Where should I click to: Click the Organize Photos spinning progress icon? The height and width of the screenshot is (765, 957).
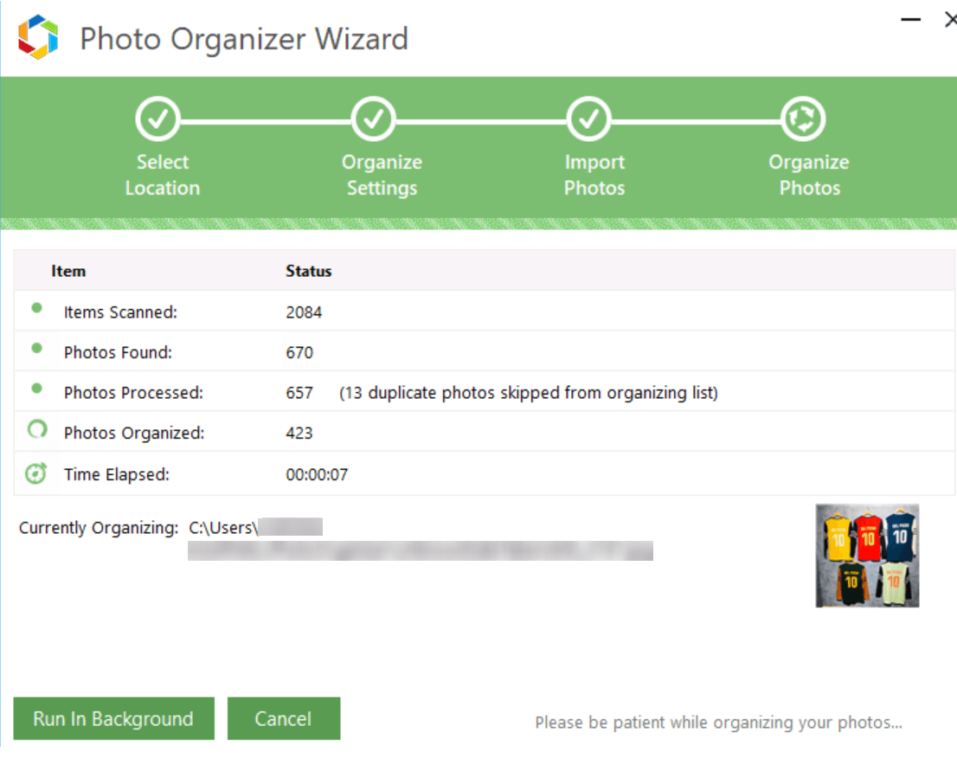point(803,119)
